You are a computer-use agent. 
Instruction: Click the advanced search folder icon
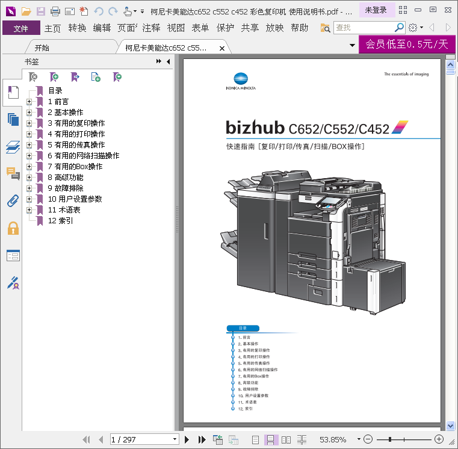(325, 28)
